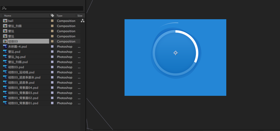The image size is (280, 131).
Task: Select the 动效03_背景圆03.psd file name
Action: pos(23,93)
